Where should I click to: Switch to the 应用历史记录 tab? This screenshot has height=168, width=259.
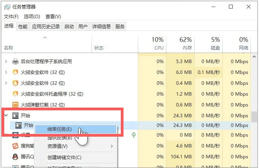coord(46,26)
